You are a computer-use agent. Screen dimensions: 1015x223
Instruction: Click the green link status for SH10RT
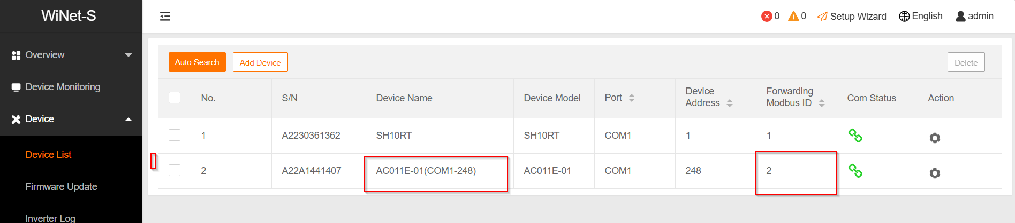coord(855,136)
